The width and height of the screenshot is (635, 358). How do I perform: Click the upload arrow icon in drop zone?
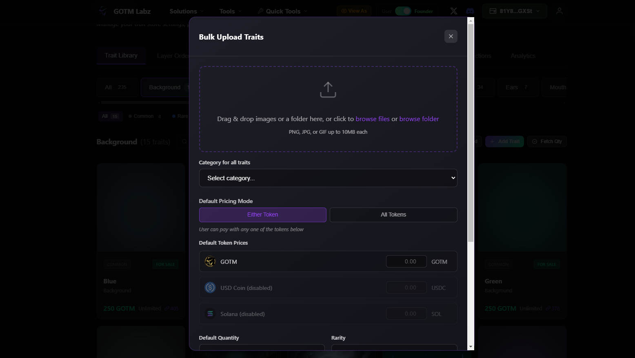(x=328, y=90)
